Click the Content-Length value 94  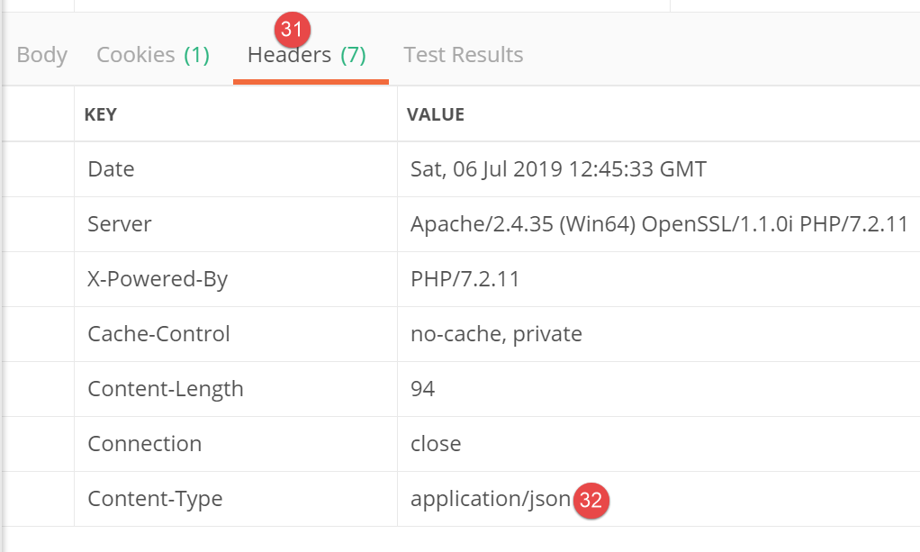[x=422, y=389]
